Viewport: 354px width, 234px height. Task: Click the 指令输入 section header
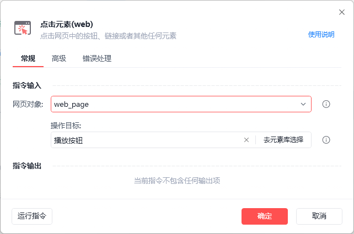[x=27, y=85]
